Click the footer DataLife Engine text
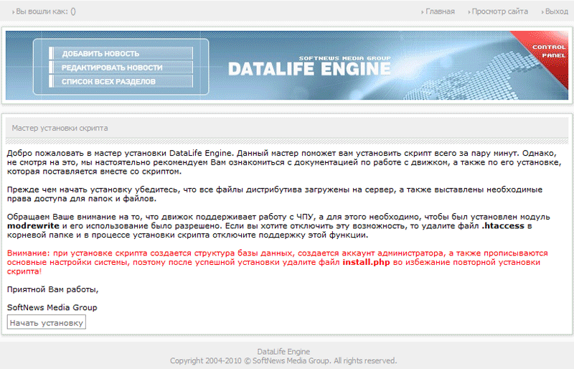Screen dimensions: 574x369 coord(283,352)
